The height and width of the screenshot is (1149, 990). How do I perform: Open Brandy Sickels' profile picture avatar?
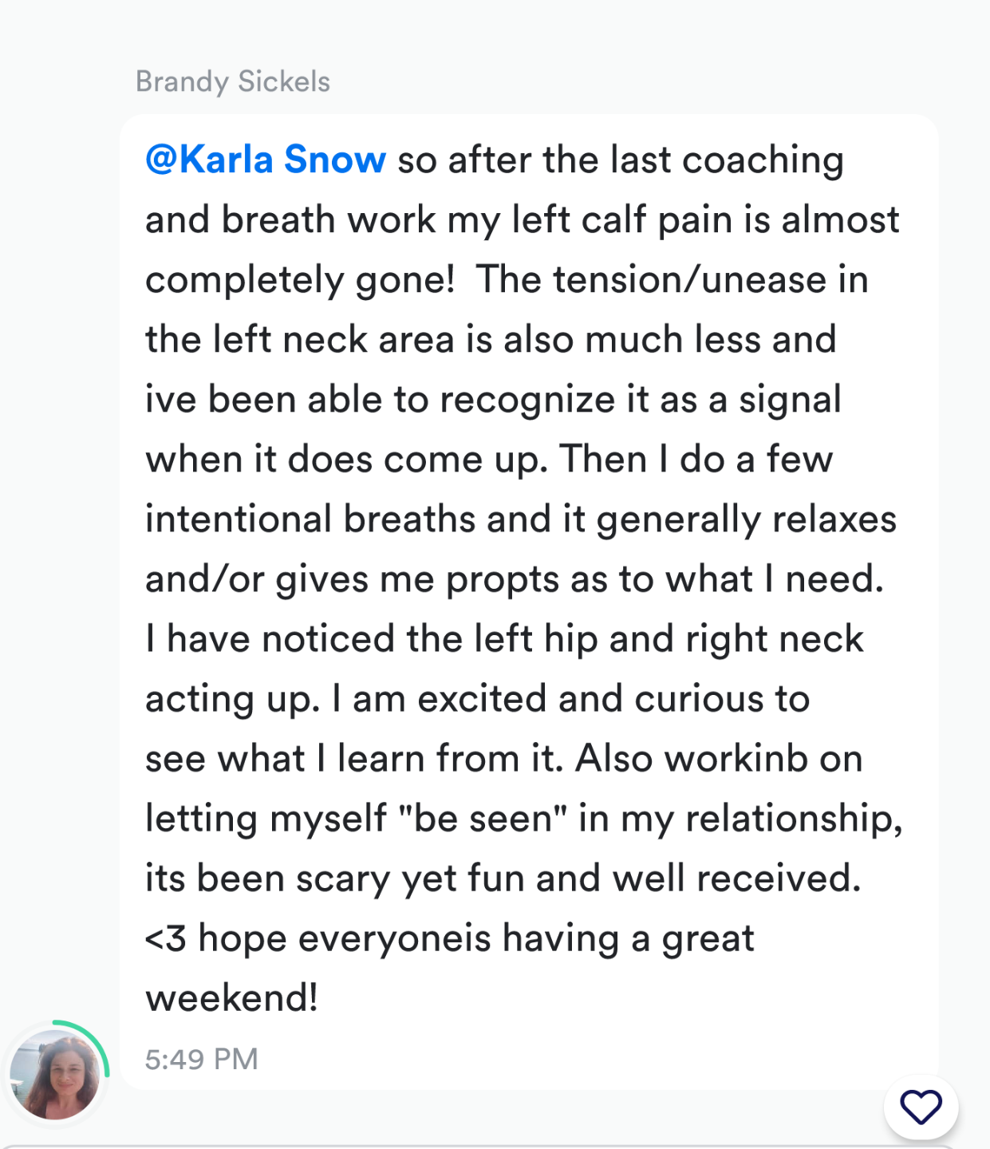(54, 1074)
